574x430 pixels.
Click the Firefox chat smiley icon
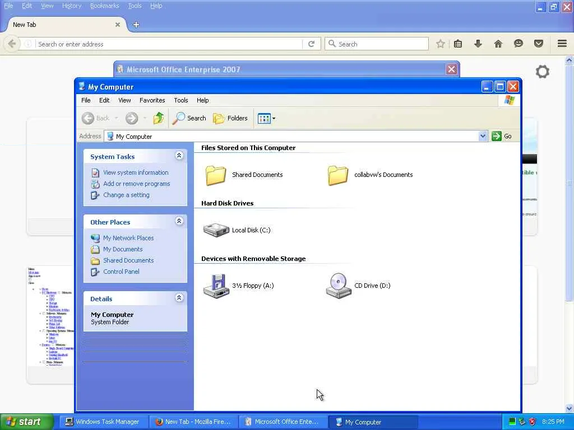tap(518, 44)
